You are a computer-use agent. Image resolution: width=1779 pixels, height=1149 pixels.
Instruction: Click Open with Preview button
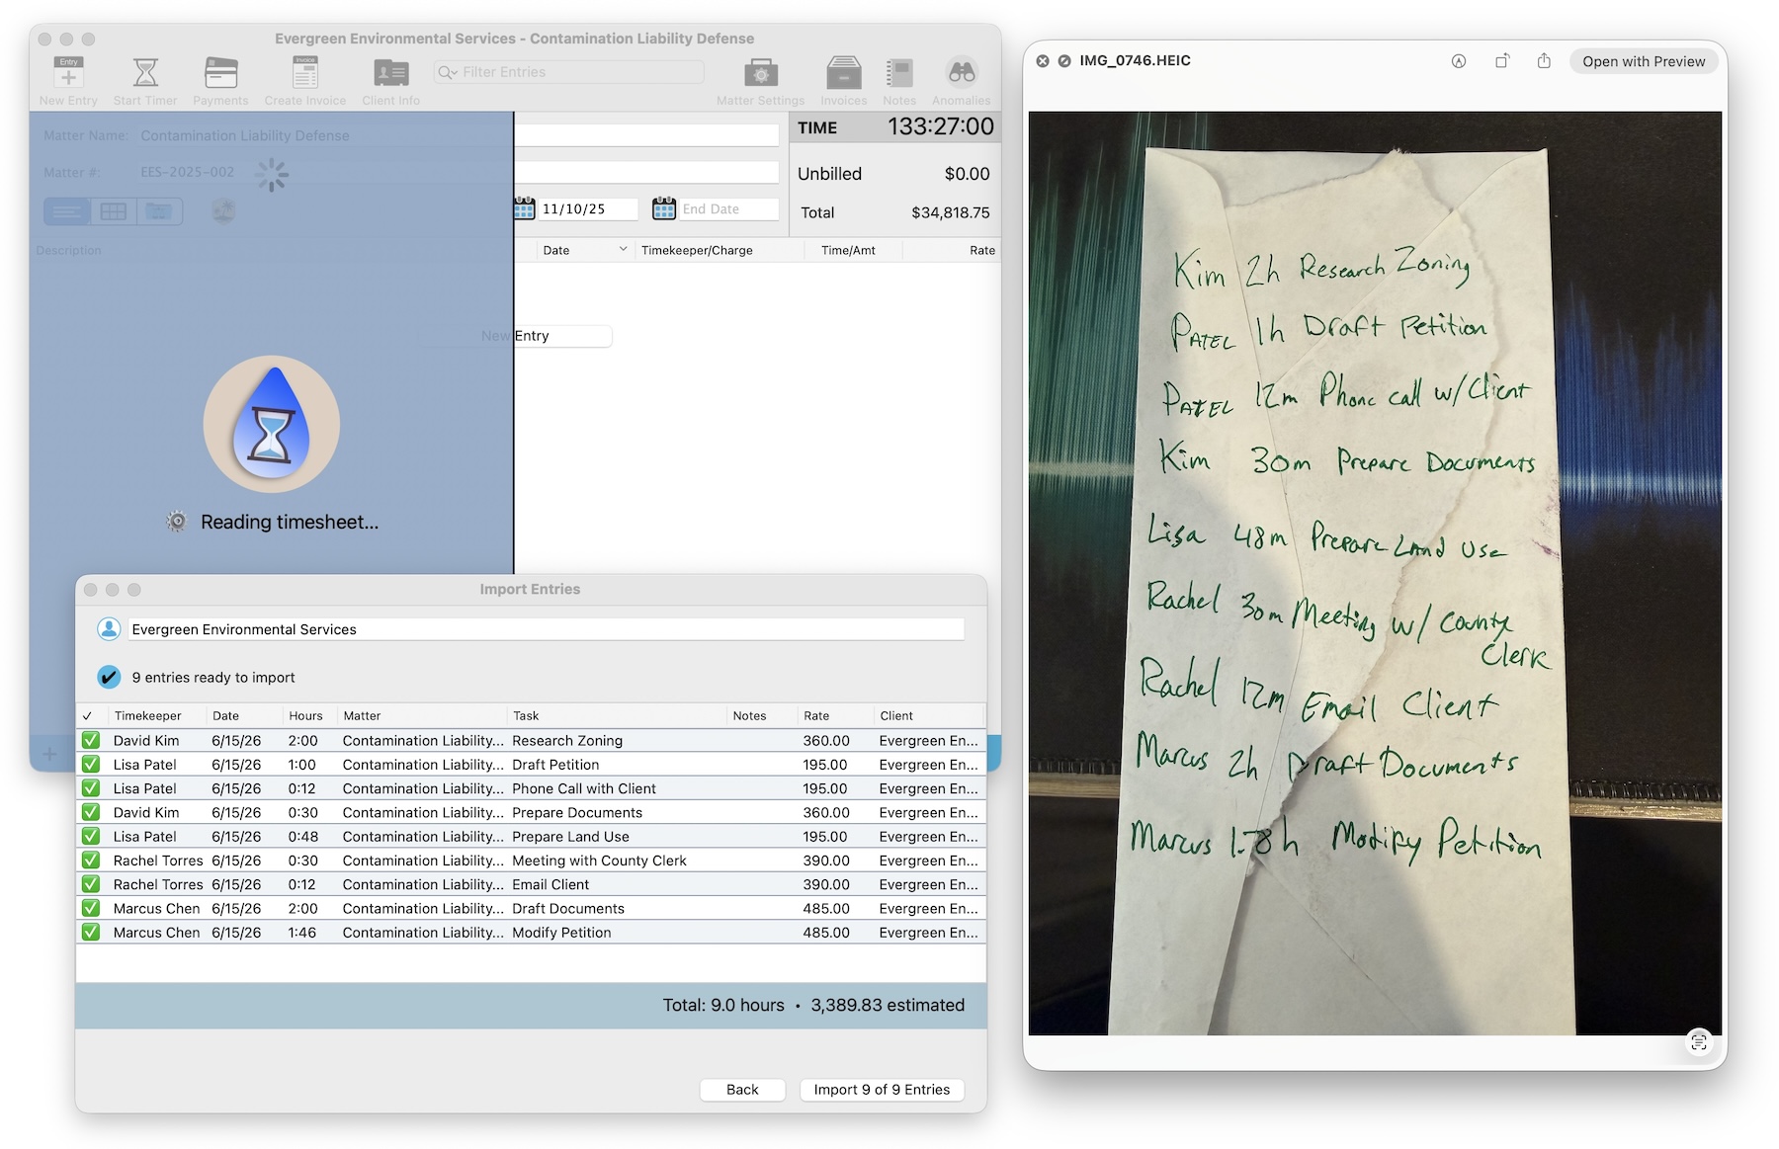pos(1644,61)
